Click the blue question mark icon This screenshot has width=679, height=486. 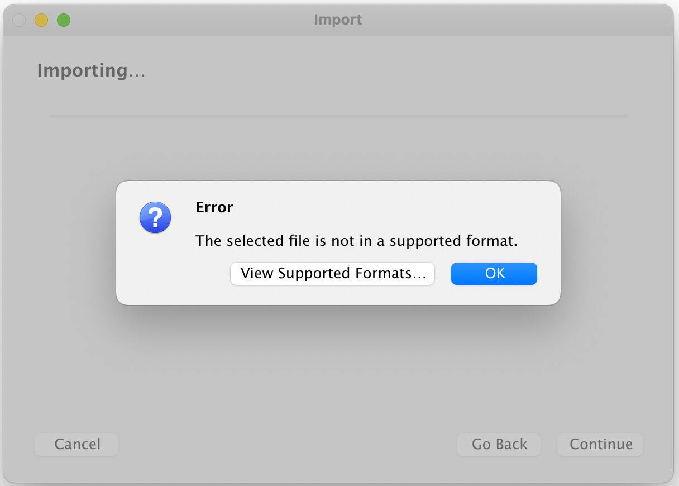pos(155,217)
